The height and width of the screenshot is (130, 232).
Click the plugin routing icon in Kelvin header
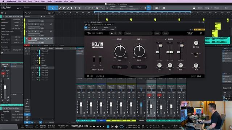click(89, 25)
